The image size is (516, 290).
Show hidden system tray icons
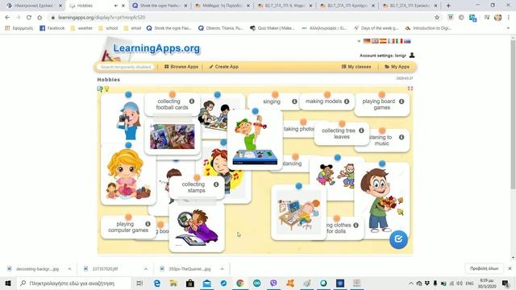pos(411,283)
